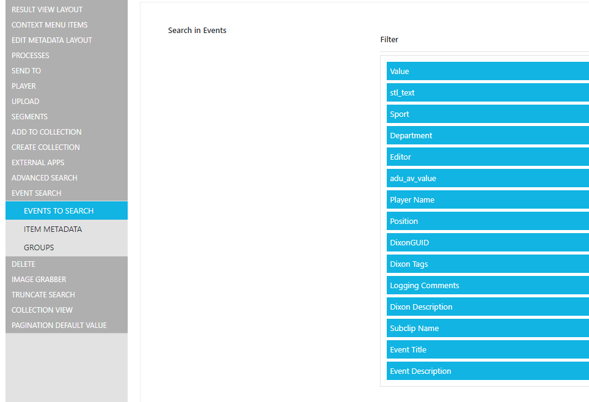Collapse the Event Search sidebar section
This screenshot has height=402, width=589.
pyautogui.click(x=37, y=193)
